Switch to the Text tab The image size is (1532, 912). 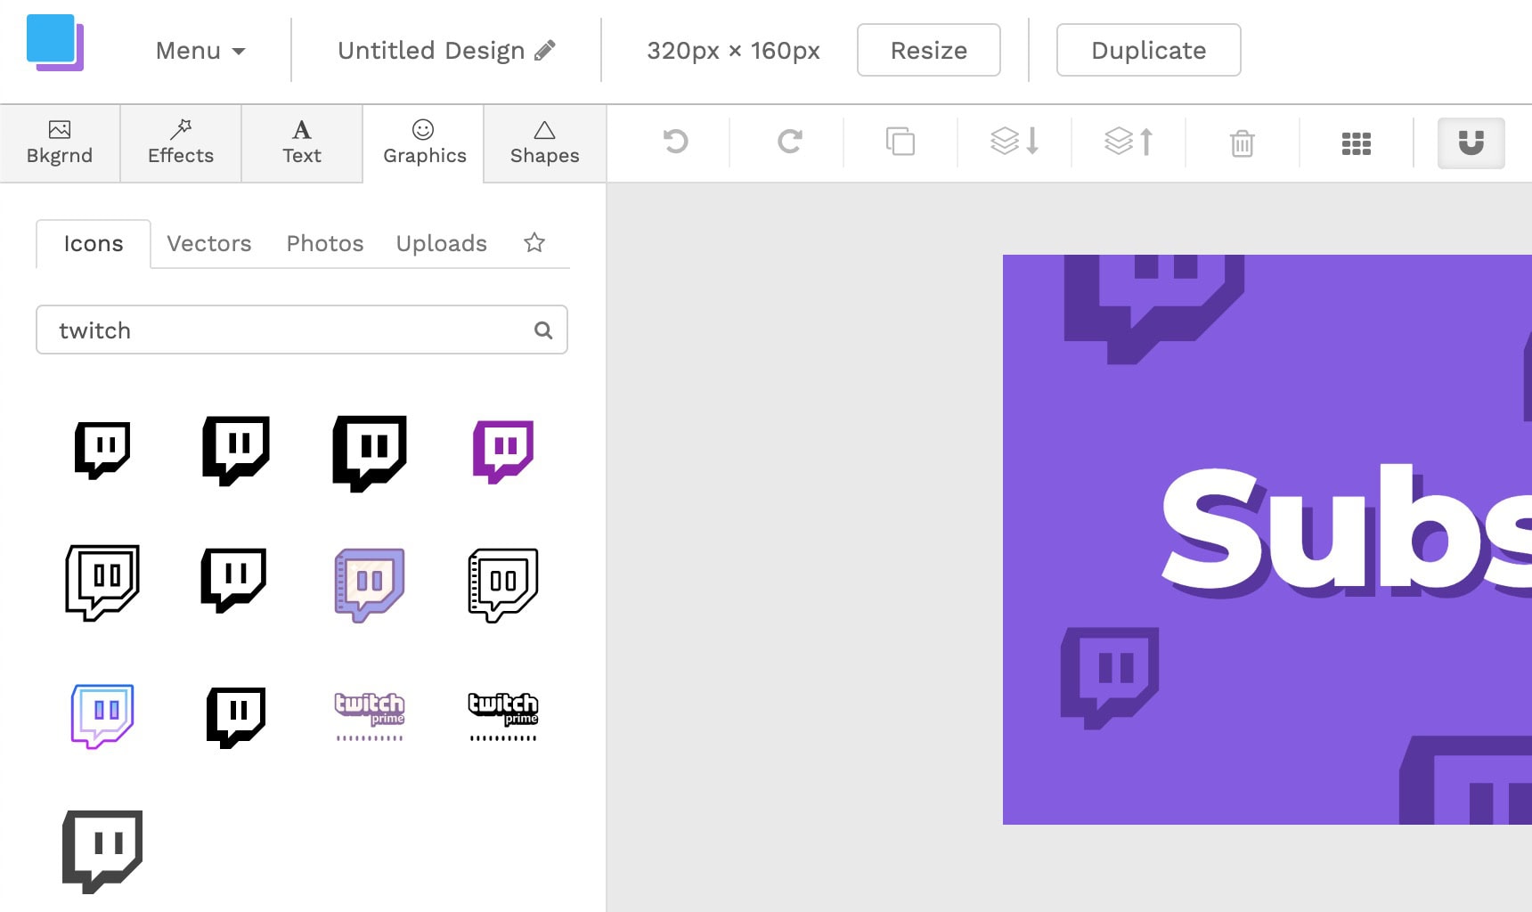pos(302,143)
